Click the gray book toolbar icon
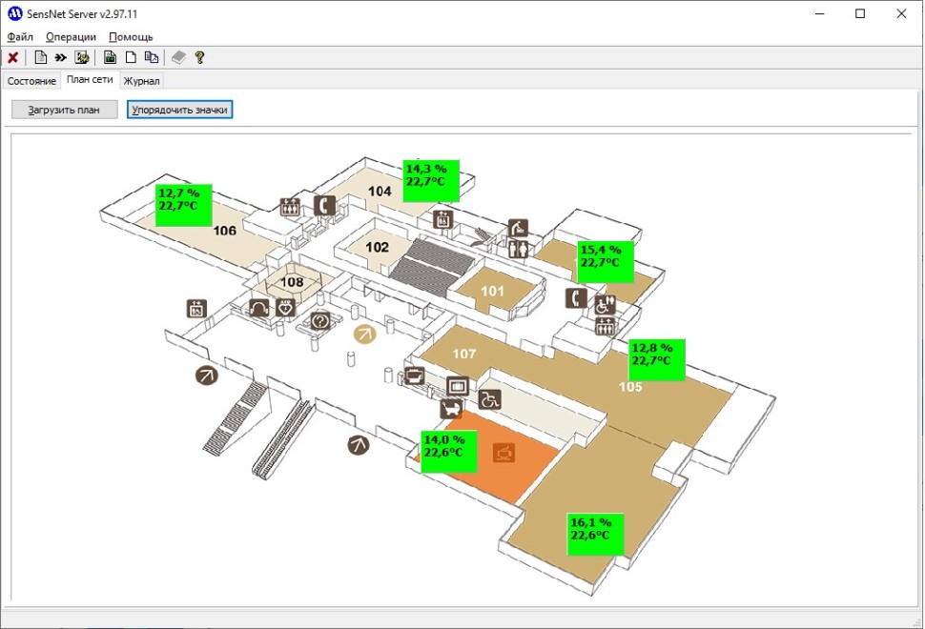 click(178, 57)
